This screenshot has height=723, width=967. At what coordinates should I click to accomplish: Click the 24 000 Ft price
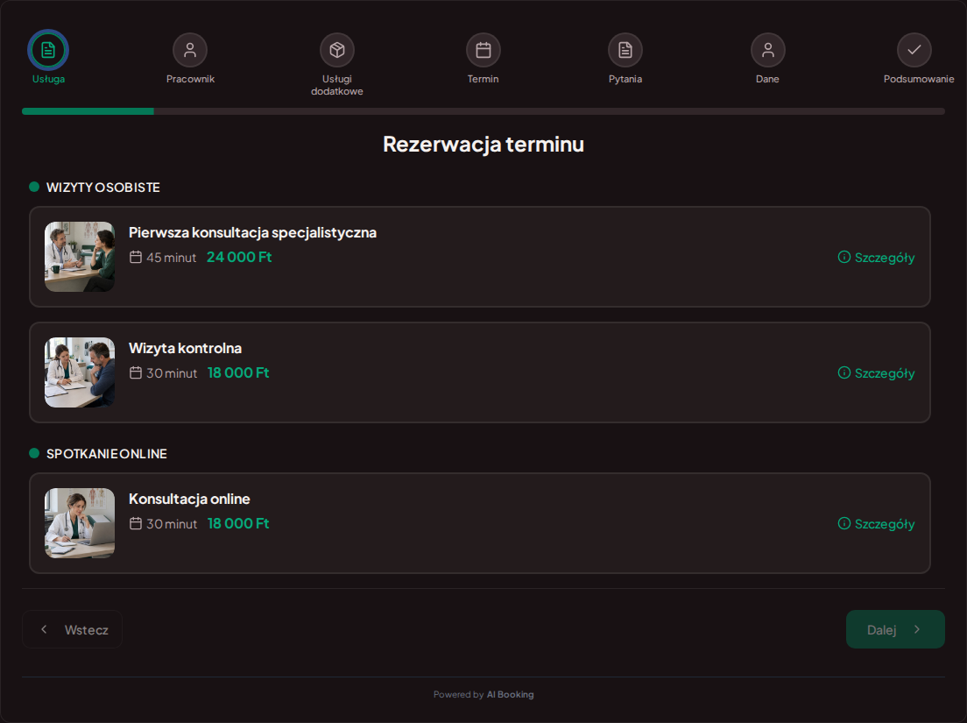[239, 258]
